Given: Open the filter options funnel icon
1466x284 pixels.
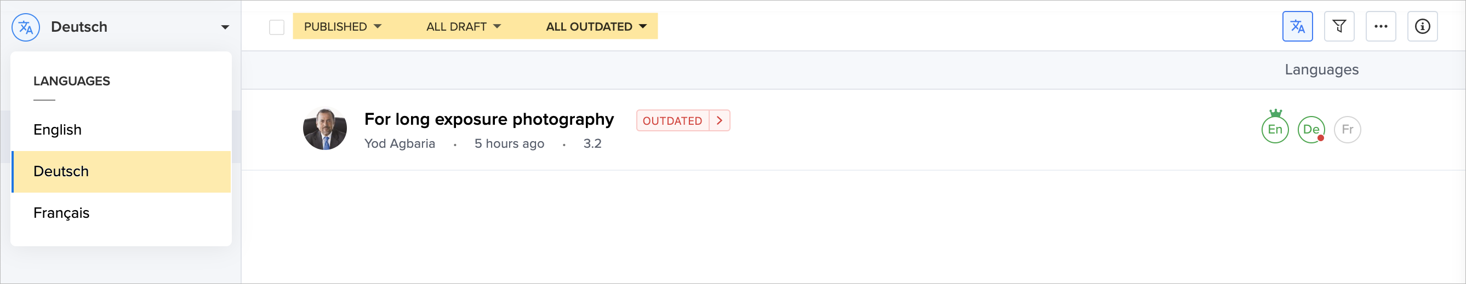Looking at the screenshot, I should click(x=1338, y=27).
